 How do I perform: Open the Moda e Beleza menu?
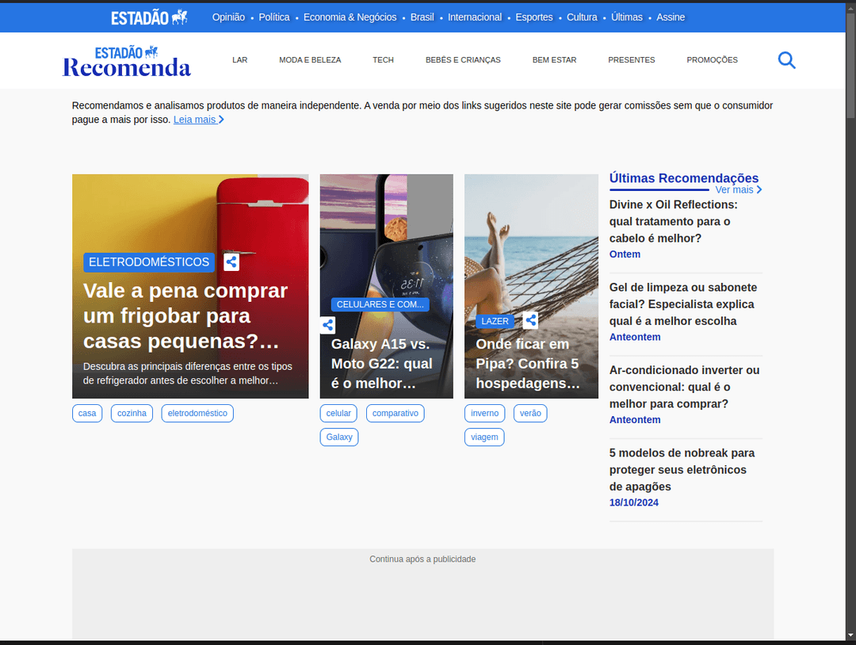coord(310,60)
